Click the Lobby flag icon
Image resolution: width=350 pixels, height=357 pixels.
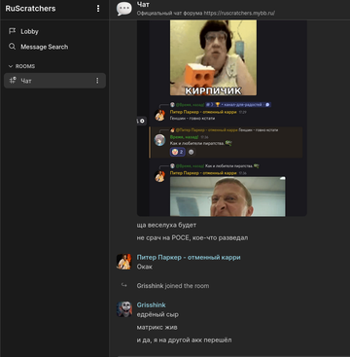[12, 31]
